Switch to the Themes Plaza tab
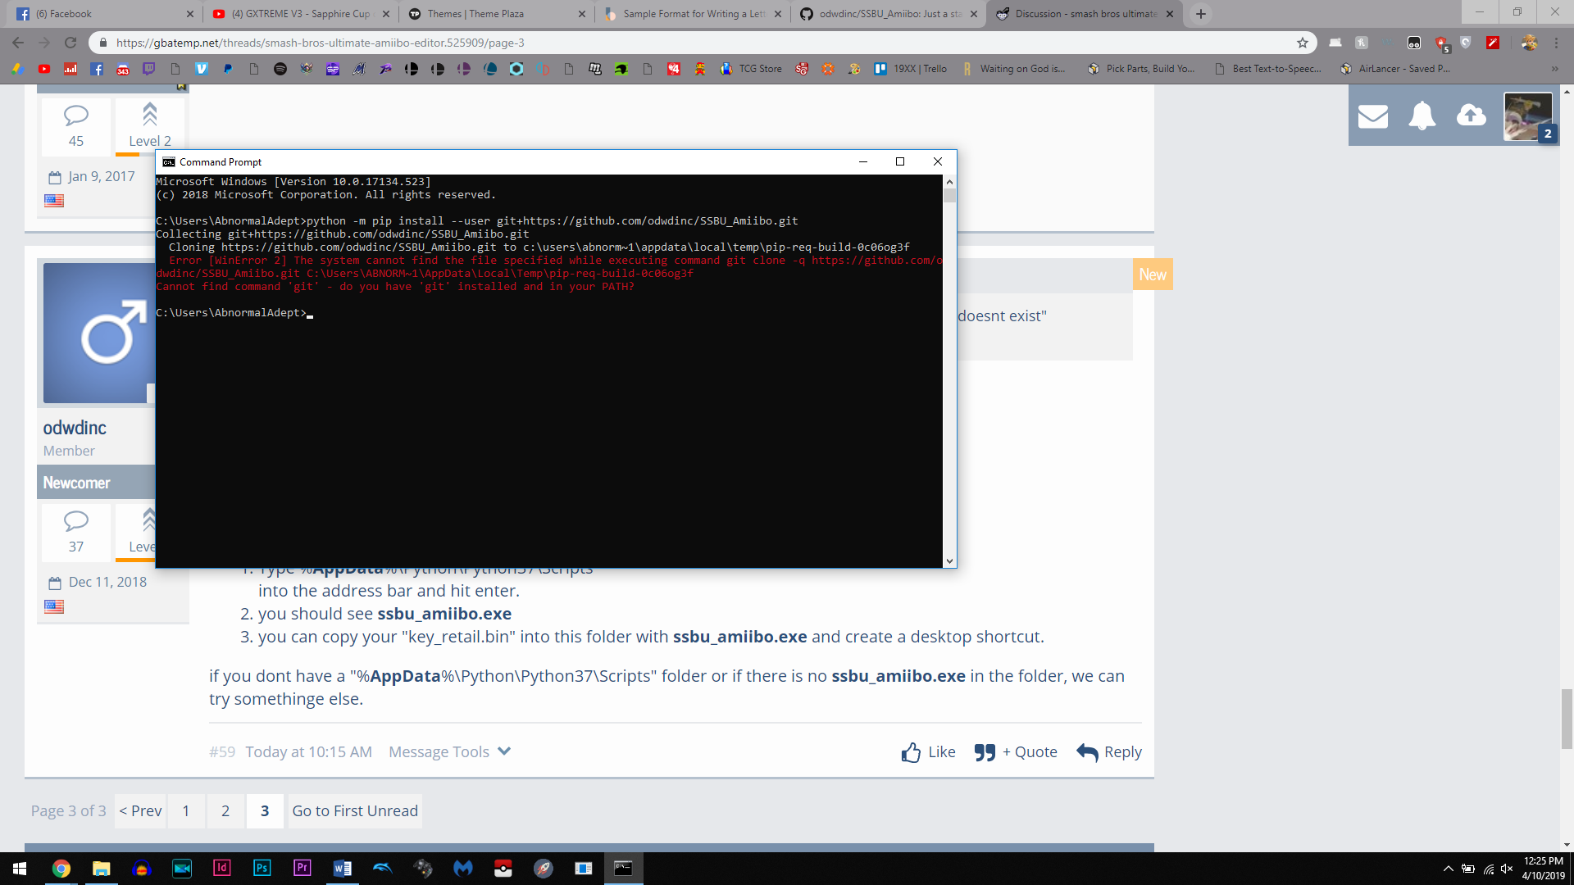 point(496,14)
